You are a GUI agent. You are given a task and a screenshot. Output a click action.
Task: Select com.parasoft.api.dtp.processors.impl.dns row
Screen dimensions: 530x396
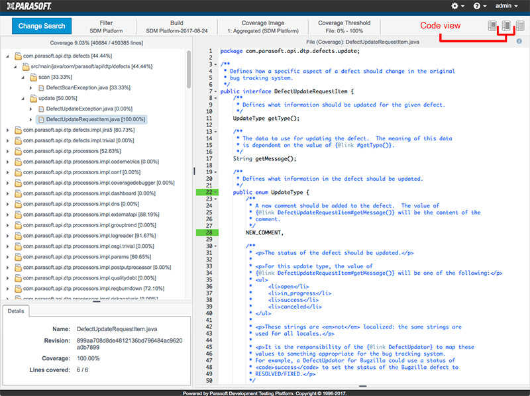pos(81,204)
